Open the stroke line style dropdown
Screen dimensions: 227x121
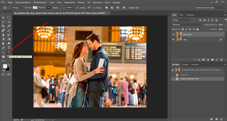pyautogui.click(x=70, y=8)
